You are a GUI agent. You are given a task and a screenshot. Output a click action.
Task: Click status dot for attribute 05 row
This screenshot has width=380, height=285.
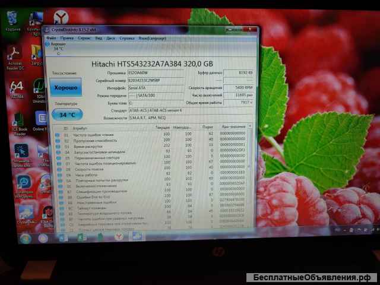point(59,158)
